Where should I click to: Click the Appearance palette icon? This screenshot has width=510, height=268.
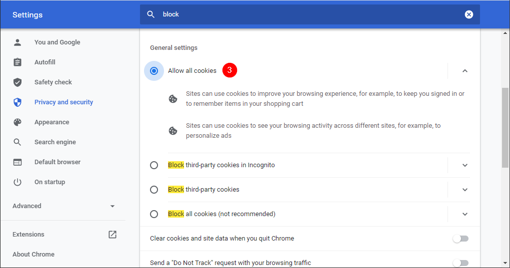pyautogui.click(x=17, y=122)
